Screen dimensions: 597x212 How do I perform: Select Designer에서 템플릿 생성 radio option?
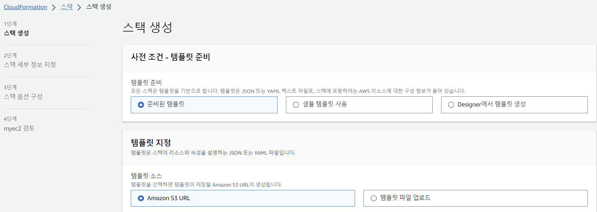pyautogui.click(x=514, y=105)
